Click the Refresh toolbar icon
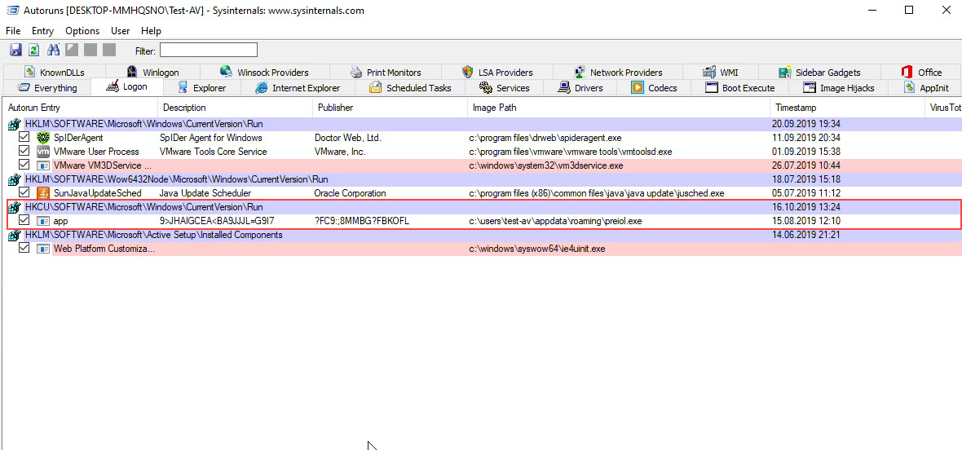The width and height of the screenshot is (962, 450). pos(34,51)
